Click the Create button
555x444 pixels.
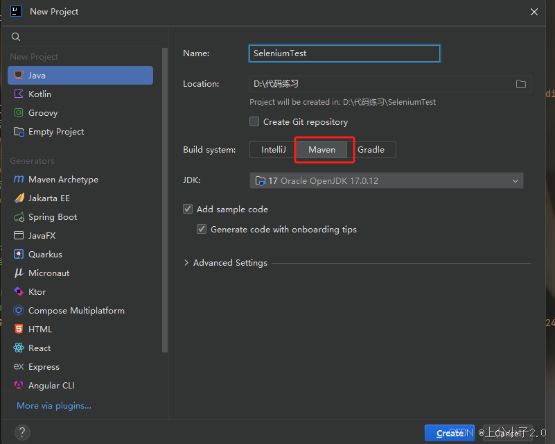click(x=450, y=433)
